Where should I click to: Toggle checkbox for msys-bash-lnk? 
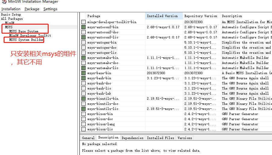point(83,93)
